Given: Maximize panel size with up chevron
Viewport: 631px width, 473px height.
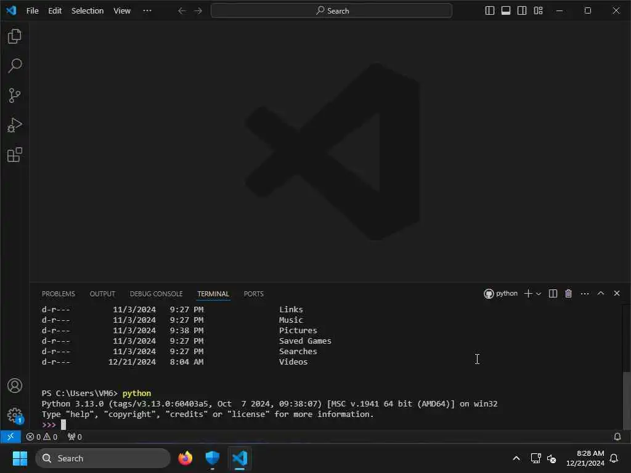Looking at the screenshot, I should pyautogui.click(x=601, y=293).
